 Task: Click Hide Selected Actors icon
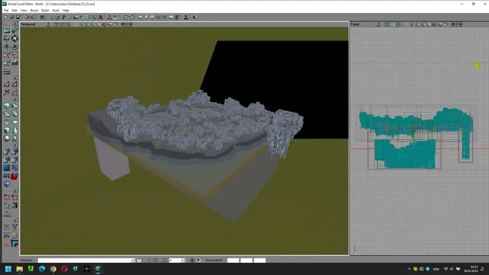[15, 197]
